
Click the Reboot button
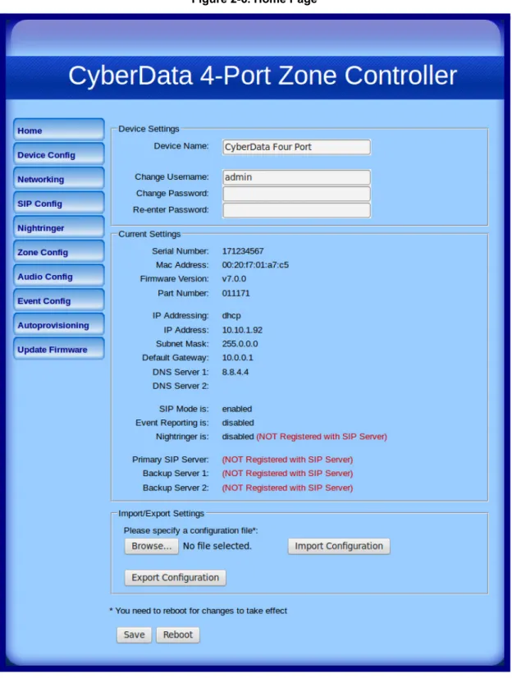click(x=177, y=634)
